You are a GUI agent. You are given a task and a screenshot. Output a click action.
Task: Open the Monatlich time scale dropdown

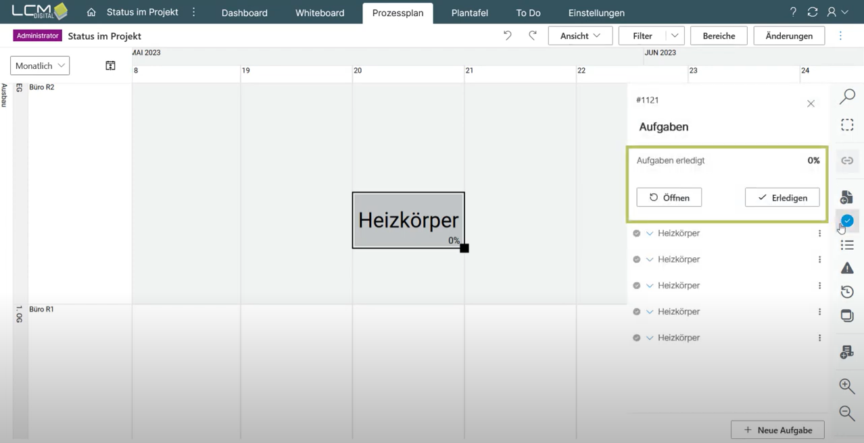(x=40, y=66)
